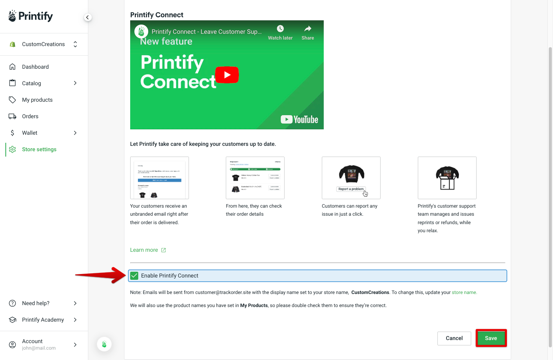This screenshot has width=553, height=360.
Task: Click the Catalog clipboard icon
Action: 12,83
